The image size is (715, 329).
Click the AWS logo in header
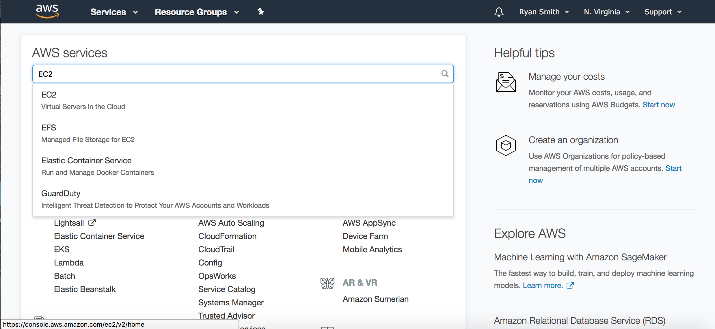click(47, 12)
